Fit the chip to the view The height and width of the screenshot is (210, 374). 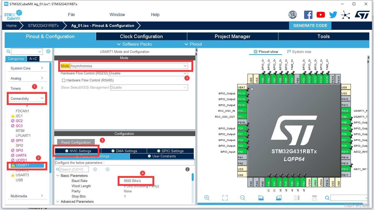[x=225, y=198]
